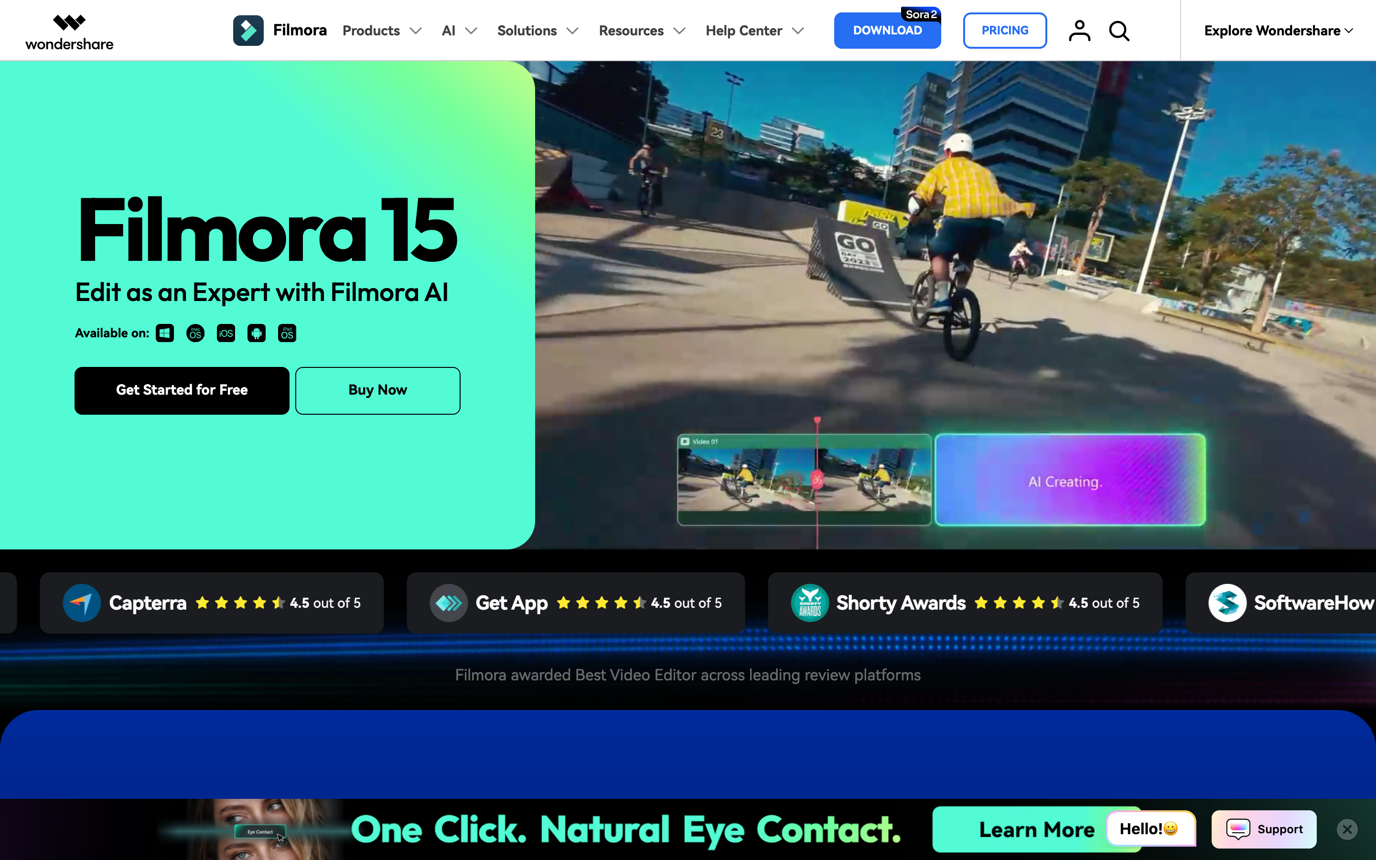Click the Learn More banner button
This screenshot has height=860, width=1376.
click(x=1037, y=829)
